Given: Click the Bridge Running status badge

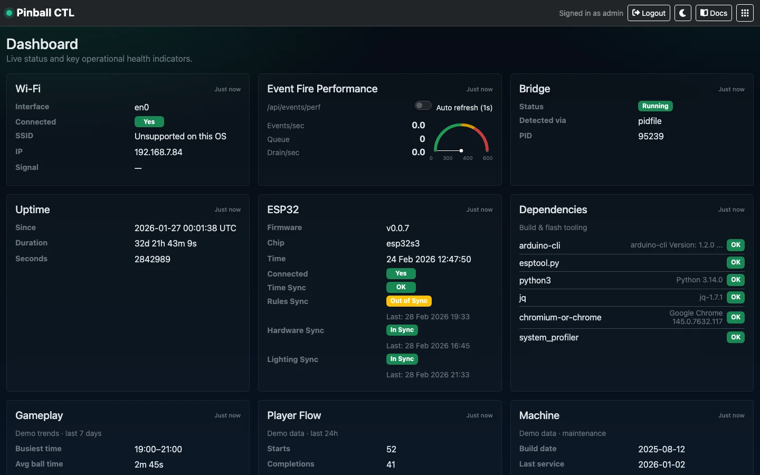Looking at the screenshot, I should click(655, 106).
